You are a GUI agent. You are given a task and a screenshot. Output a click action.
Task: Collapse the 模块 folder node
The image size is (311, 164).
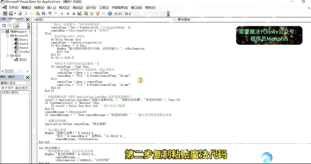point(7,56)
